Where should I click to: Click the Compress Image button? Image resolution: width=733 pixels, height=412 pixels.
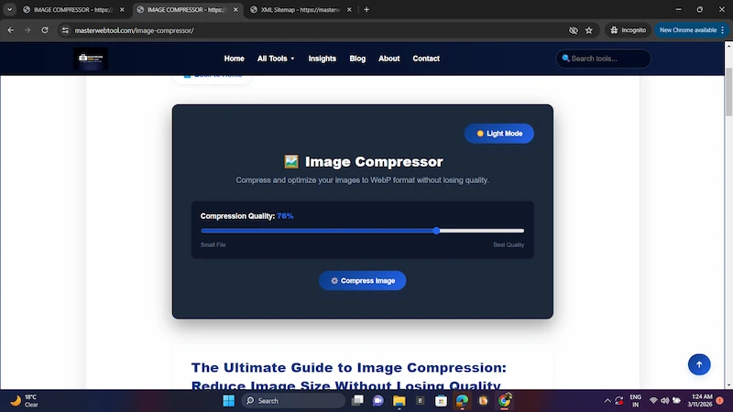362,281
